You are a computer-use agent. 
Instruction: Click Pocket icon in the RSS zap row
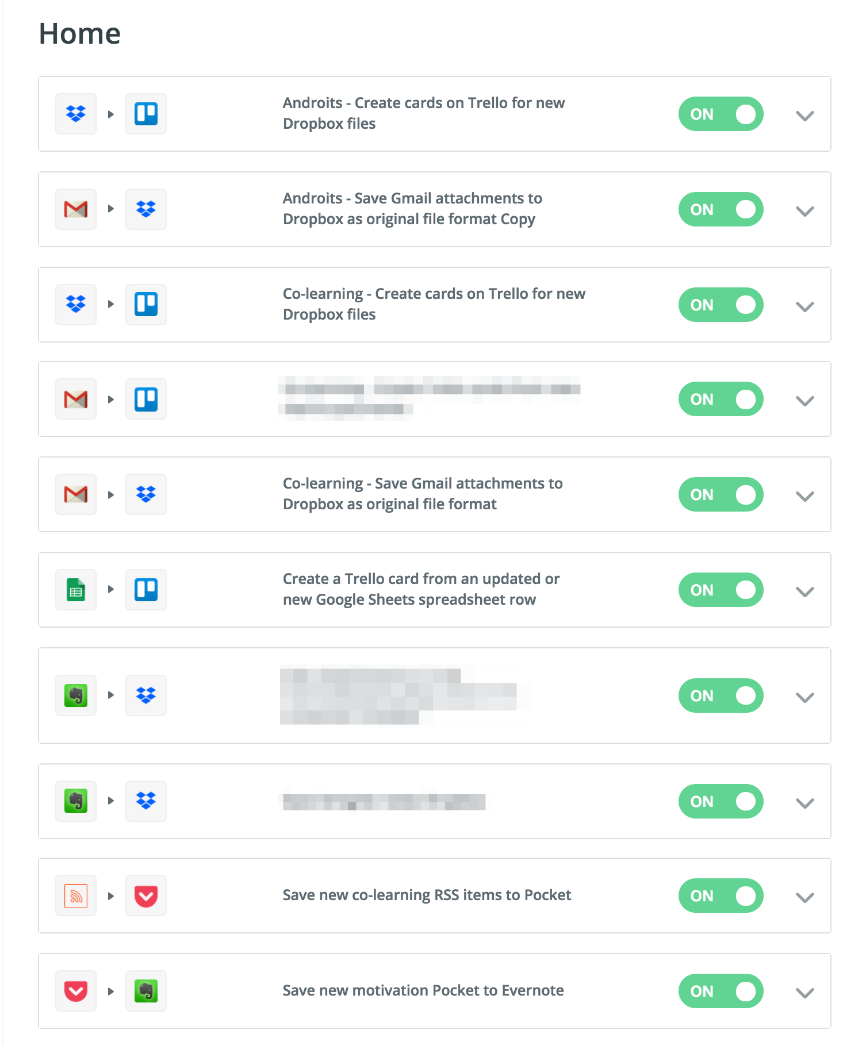(x=146, y=896)
